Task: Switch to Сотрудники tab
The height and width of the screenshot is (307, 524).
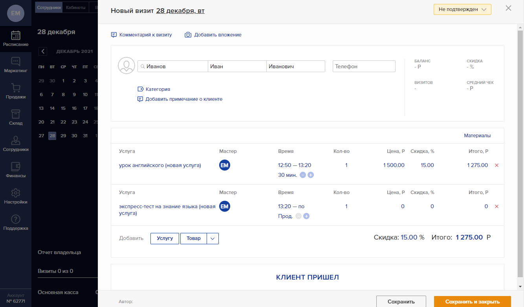Action: [49, 7]
